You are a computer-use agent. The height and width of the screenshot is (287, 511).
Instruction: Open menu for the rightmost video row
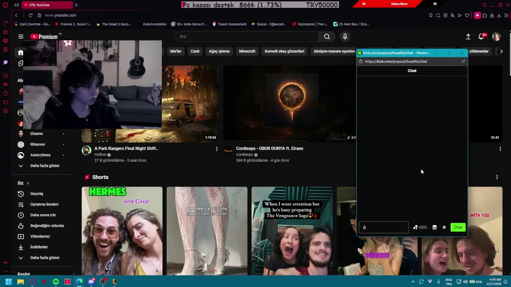click(500, 149)
